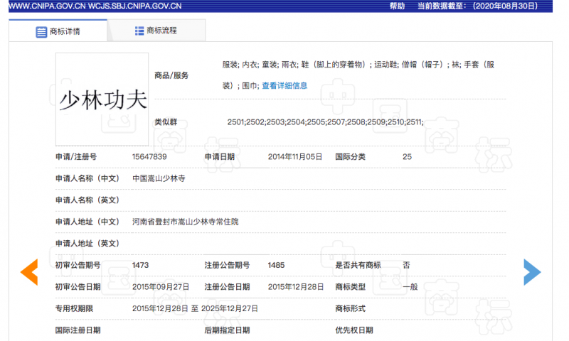
Task: Click the 商标详情 tab document icon
Action: click(x=41, y=32)
